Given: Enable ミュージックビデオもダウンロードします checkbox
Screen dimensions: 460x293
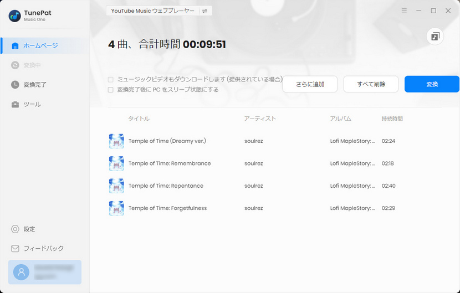Looking at the screenshot, I should click(111, 80).
